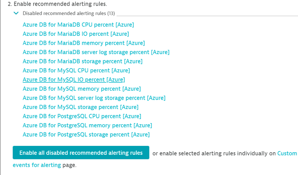The height and width of the screenshot is (175, 298).
Task: Click underlined Azure DB for MySQL IO percent
Action: tap(74, 79)
